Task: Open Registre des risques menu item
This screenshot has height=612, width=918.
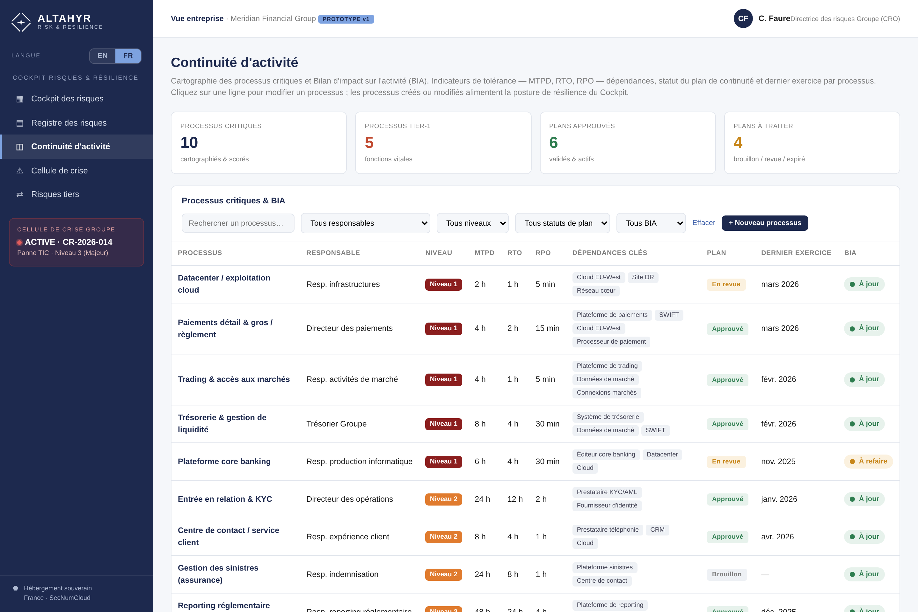Action: (x=76, y=123)
